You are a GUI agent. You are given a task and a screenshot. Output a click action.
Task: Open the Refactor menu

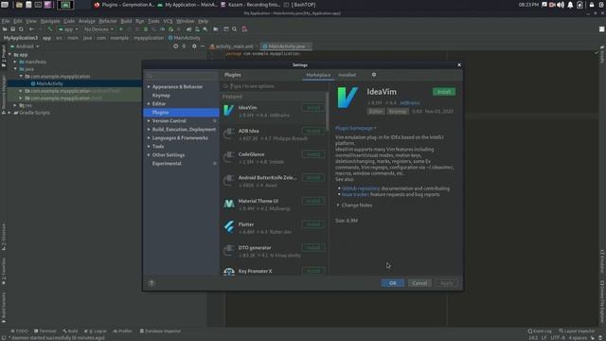(x=107, y=21)
